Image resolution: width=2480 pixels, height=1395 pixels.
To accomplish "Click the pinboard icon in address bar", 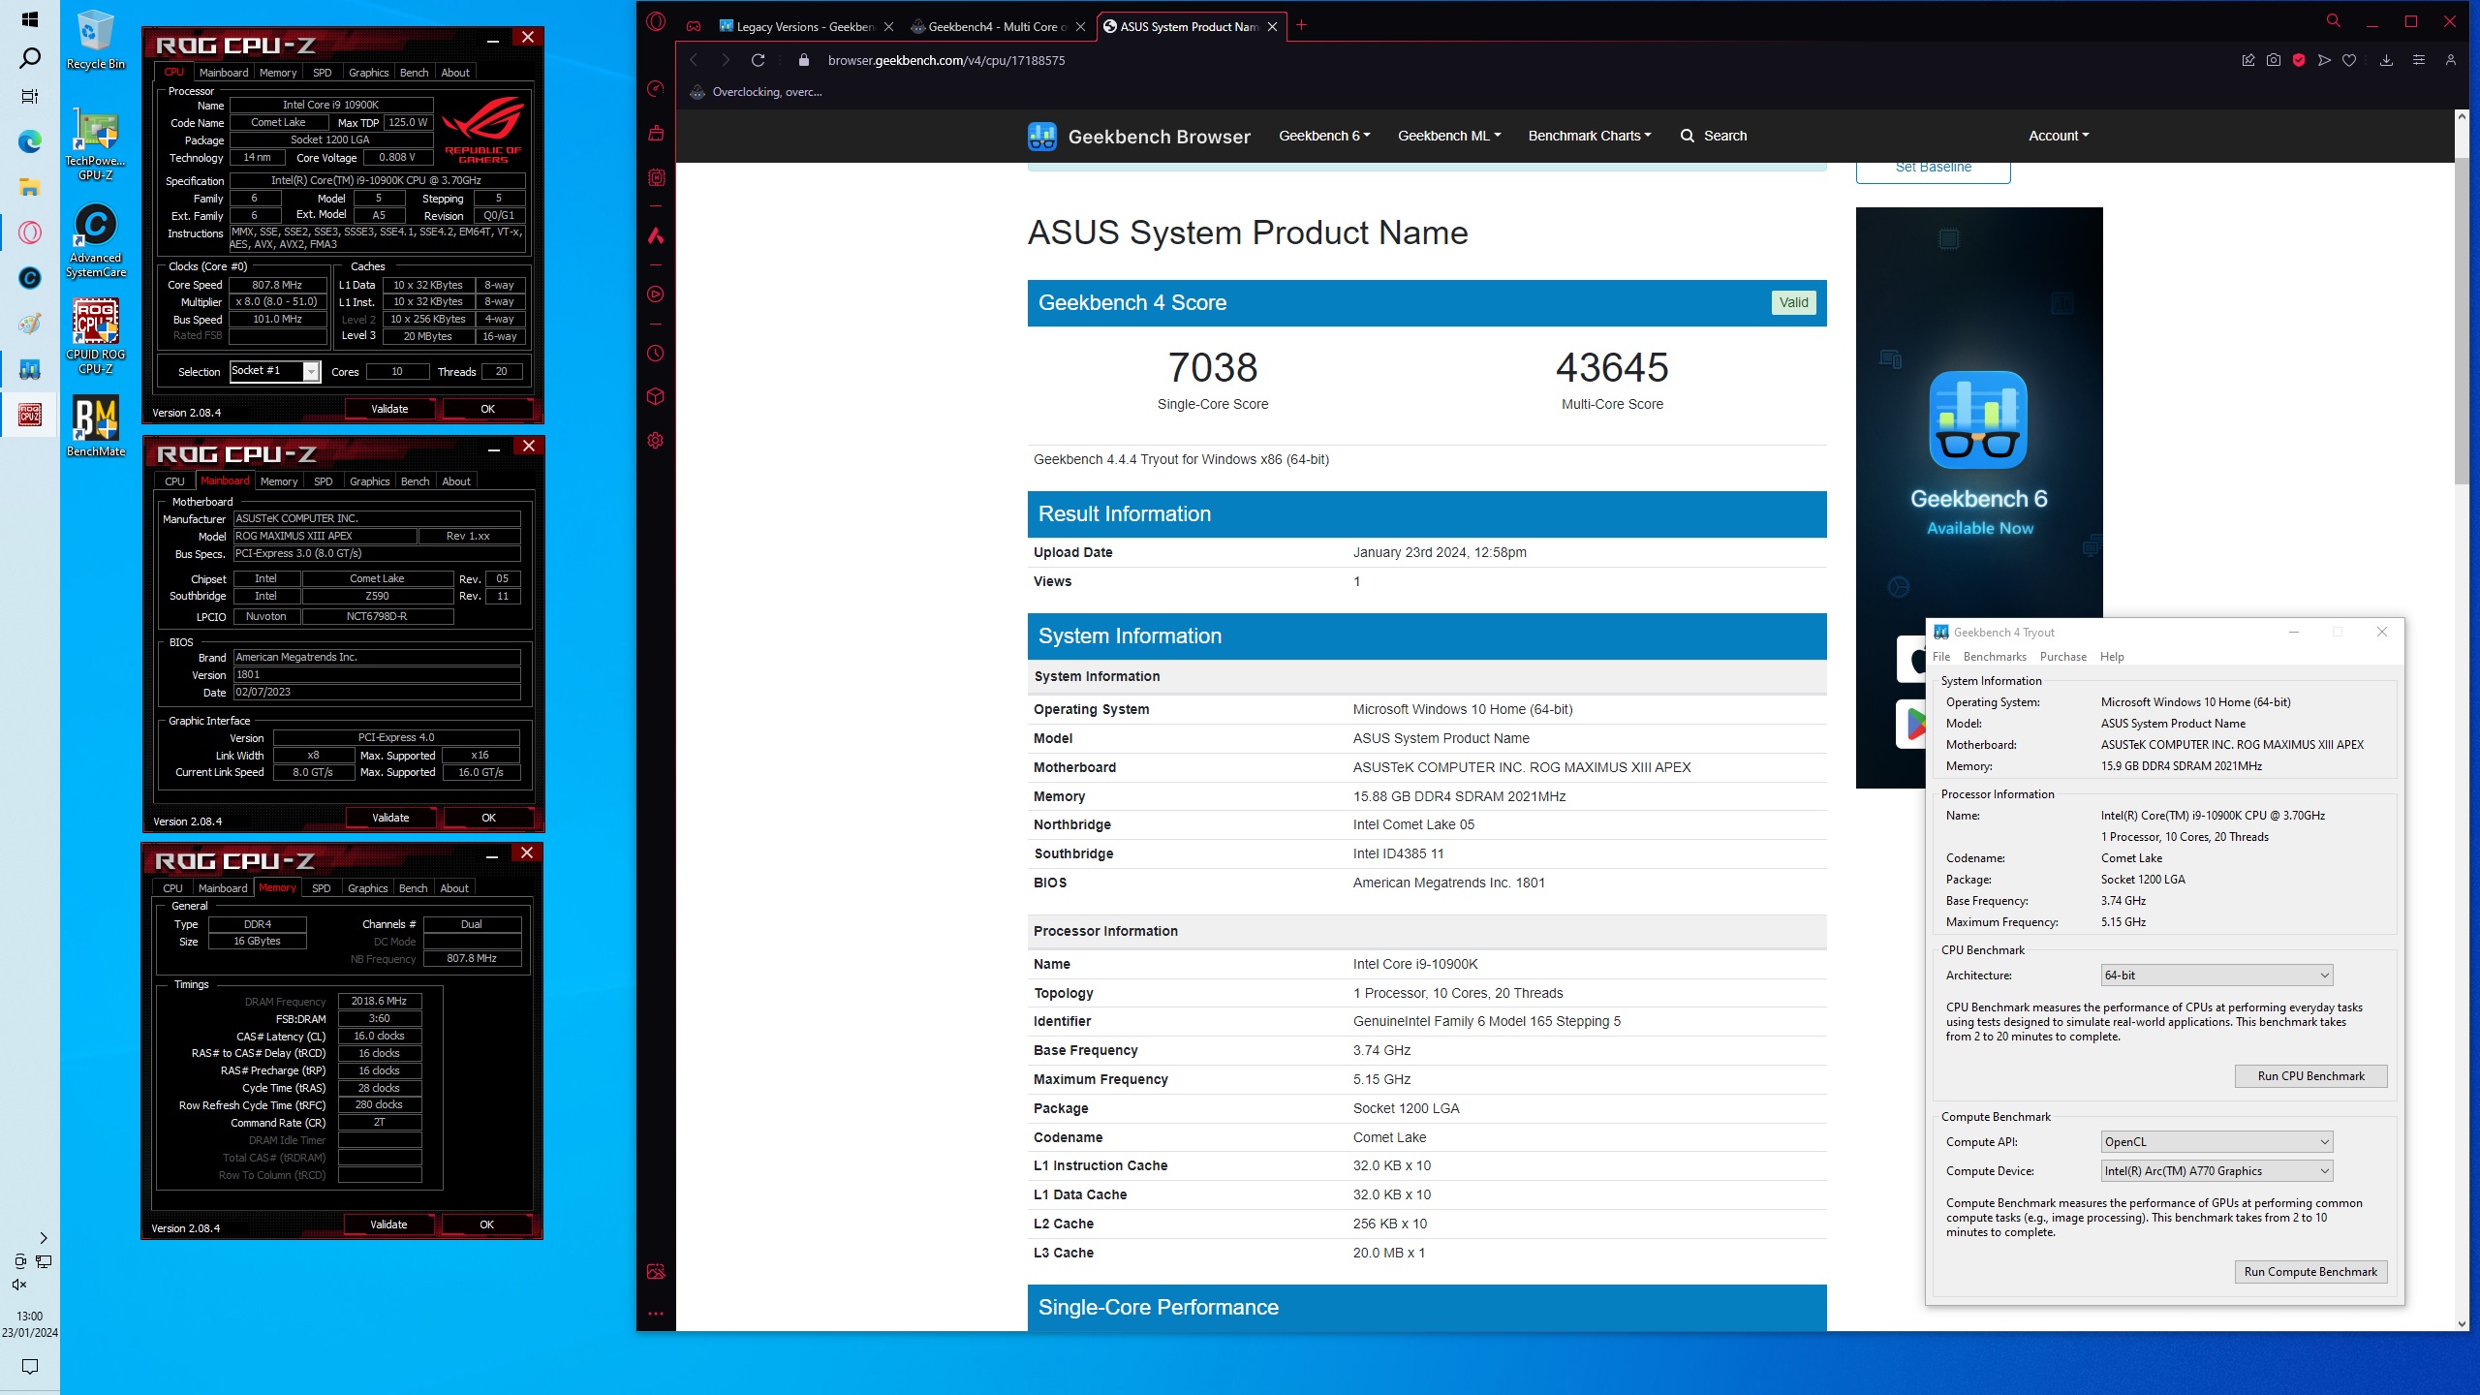I will pos(2248,60).
